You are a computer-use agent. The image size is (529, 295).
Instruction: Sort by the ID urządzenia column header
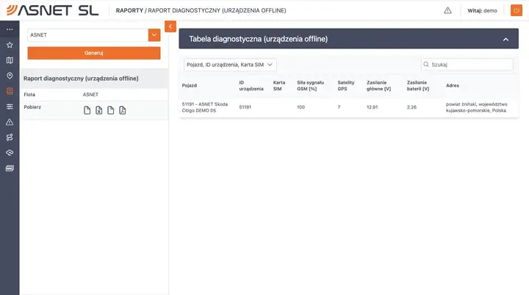pos(251,86)
